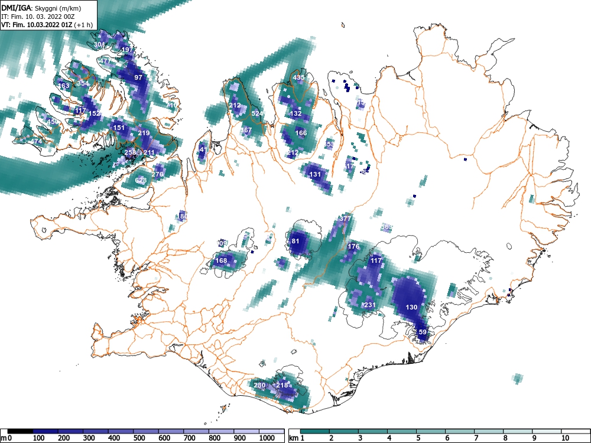Click the map value 163
This screenshot has height=443, width=591.
(64, 86)
